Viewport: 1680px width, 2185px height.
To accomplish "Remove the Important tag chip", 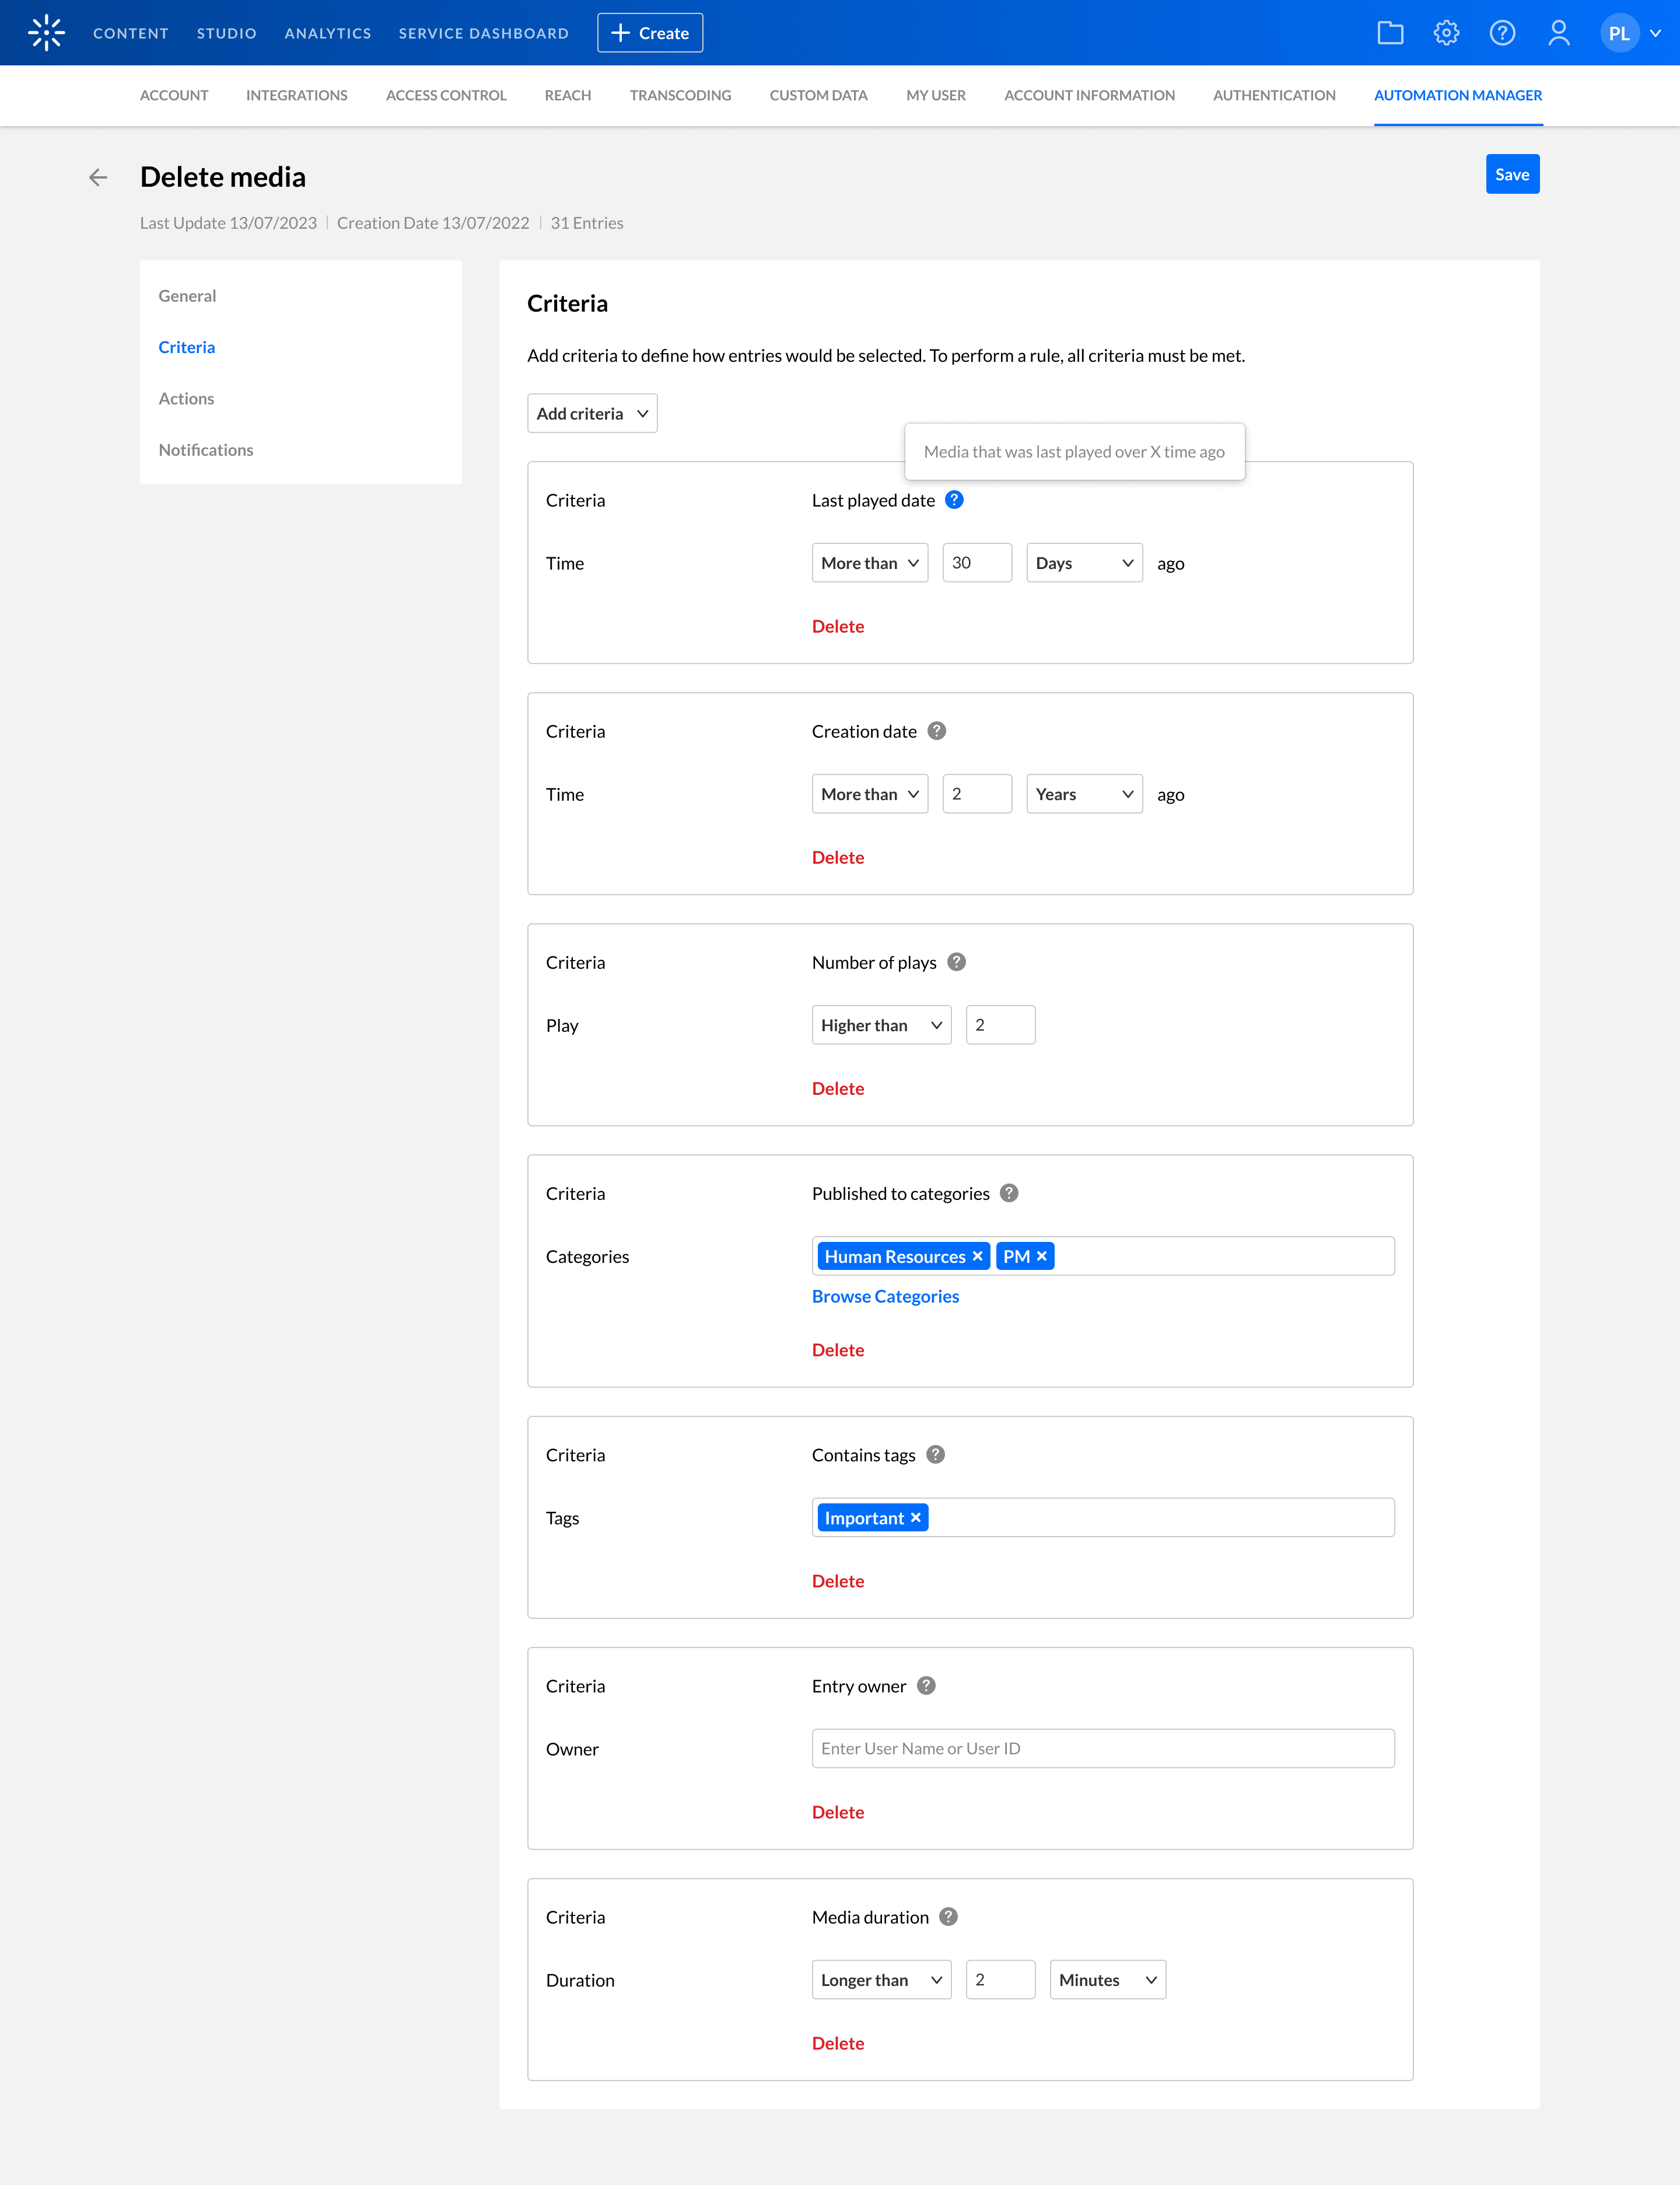I will coord(915,1518).
